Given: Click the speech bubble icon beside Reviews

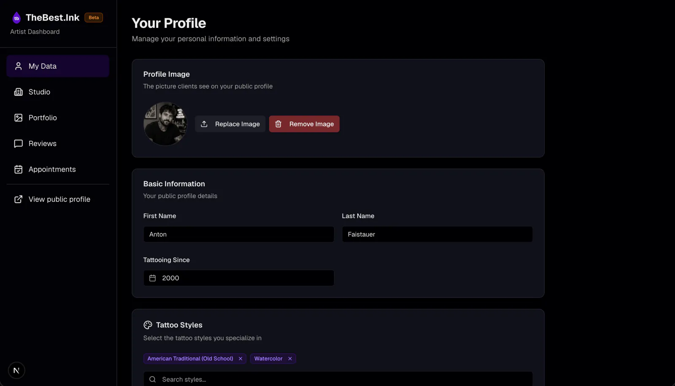Looking at the screenshot, I should click(18, 144).
